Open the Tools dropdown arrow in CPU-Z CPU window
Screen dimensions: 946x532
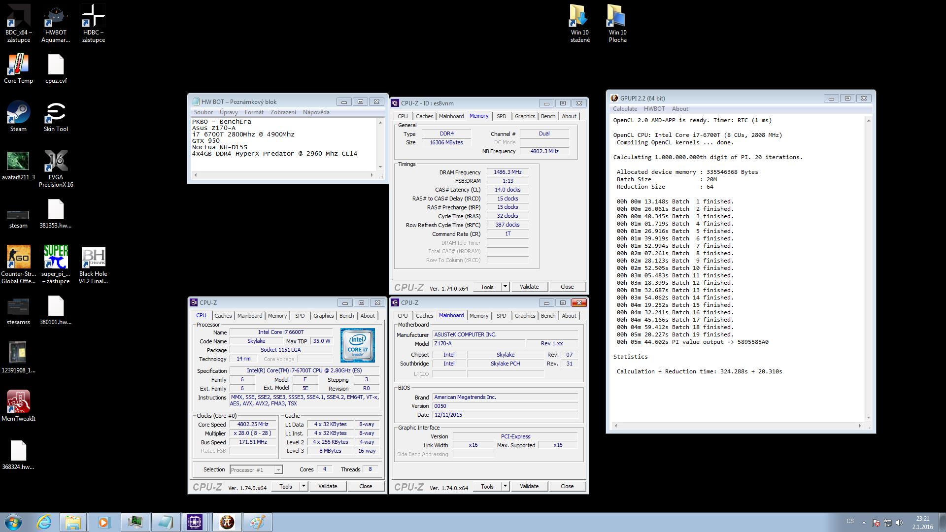point(304,486)
